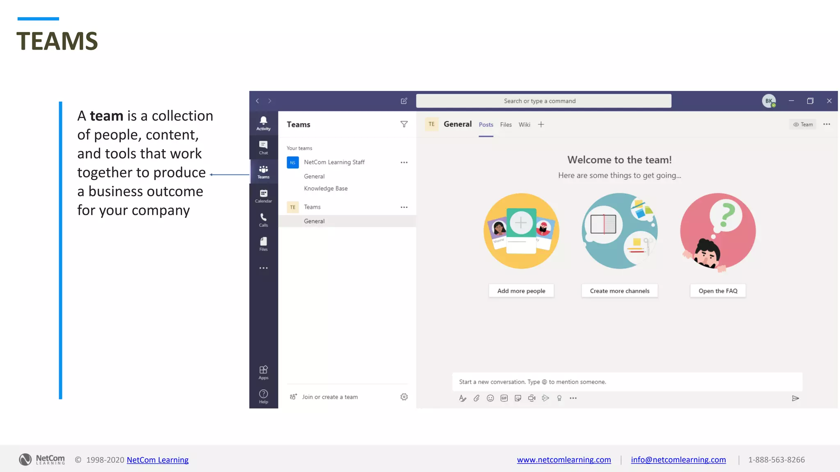Click the new conversation message box
840x472 pixels.
coord(627,382)
